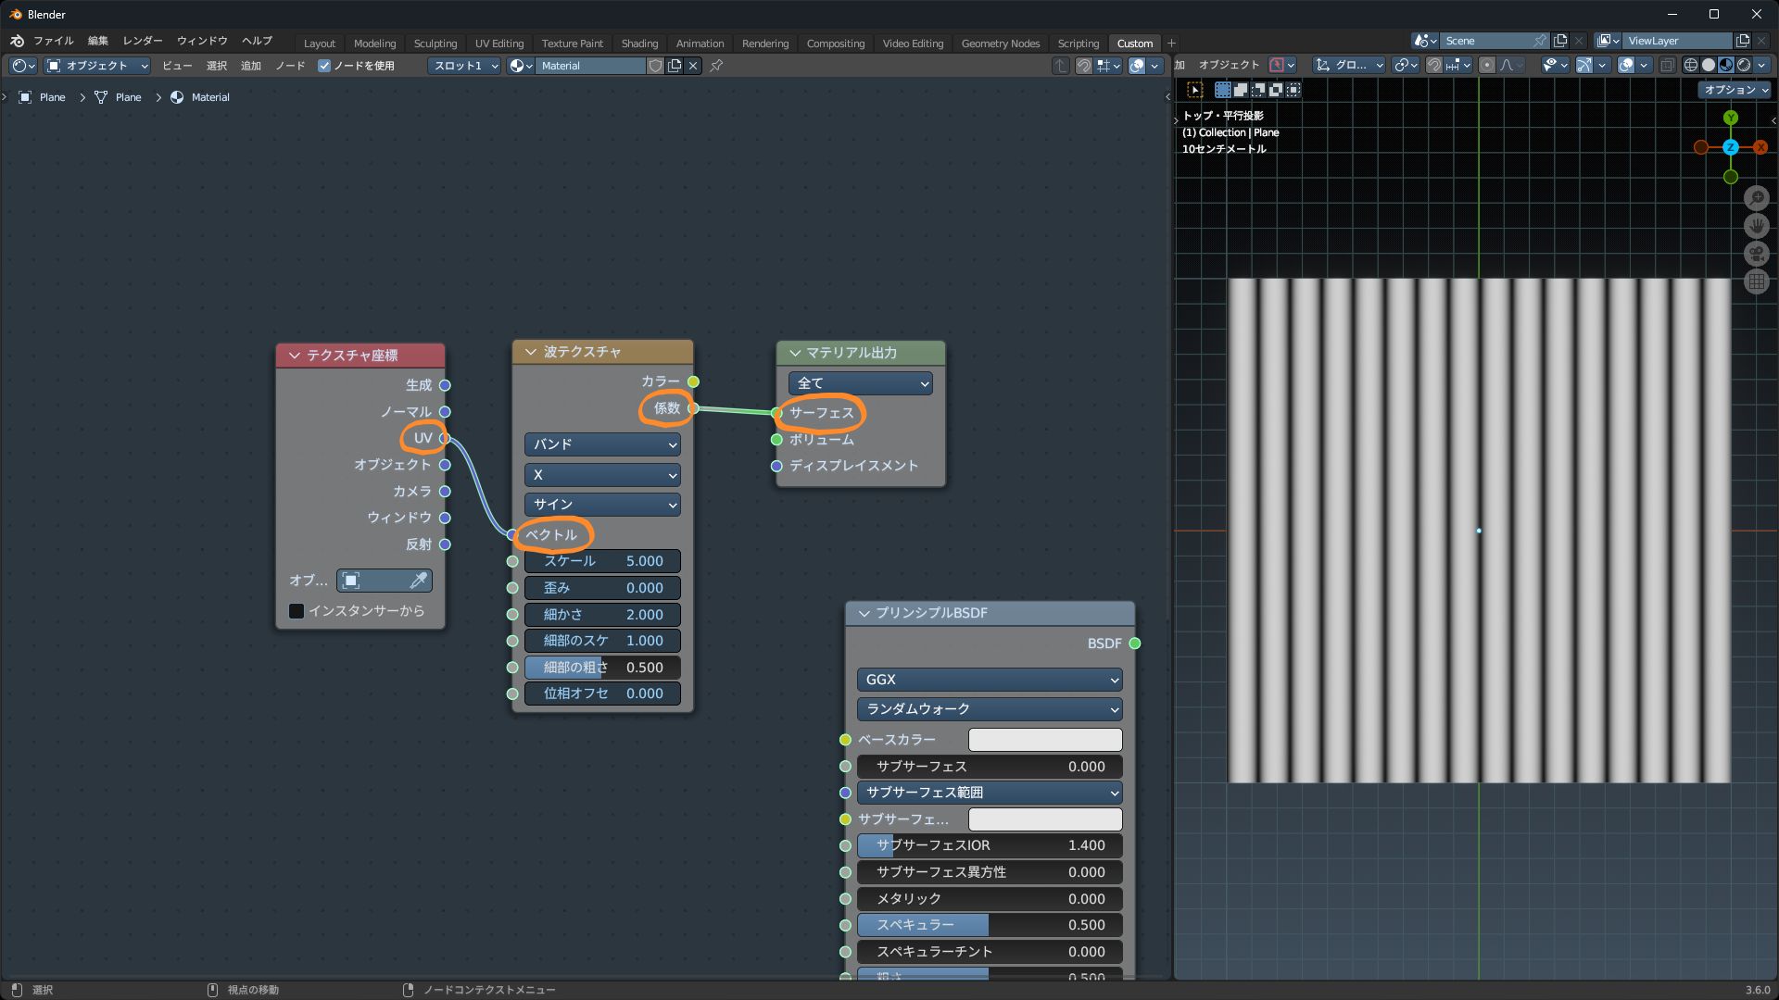1779x1000 pixels.
Task: Collapse the 波テクスチャ node
Action: [531, 352]
